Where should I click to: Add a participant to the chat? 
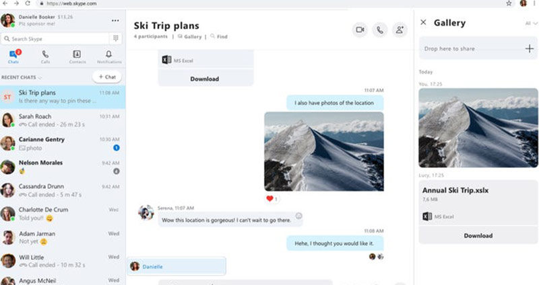pyautogui.click(x=400, y=30)
